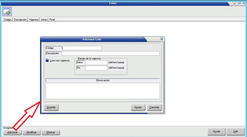Screen dimensions: 247x137
Task: Click the Final column header
Action: tap(52, 20)
